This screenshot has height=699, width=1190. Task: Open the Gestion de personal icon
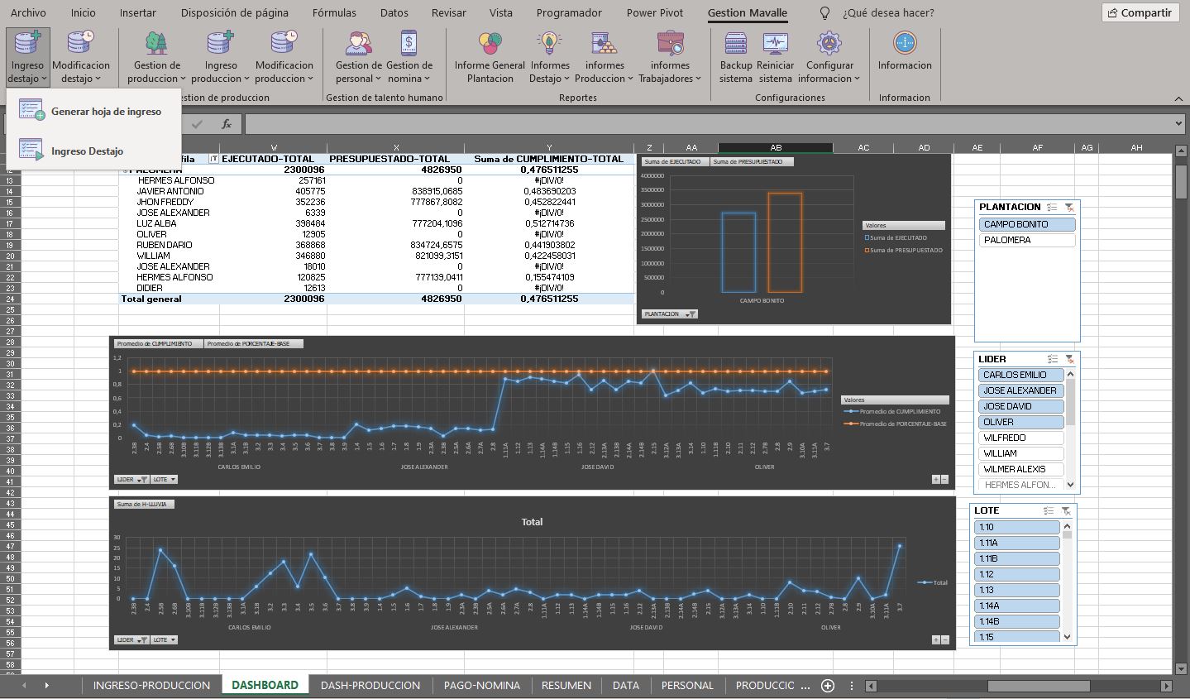tap(358, 57)
